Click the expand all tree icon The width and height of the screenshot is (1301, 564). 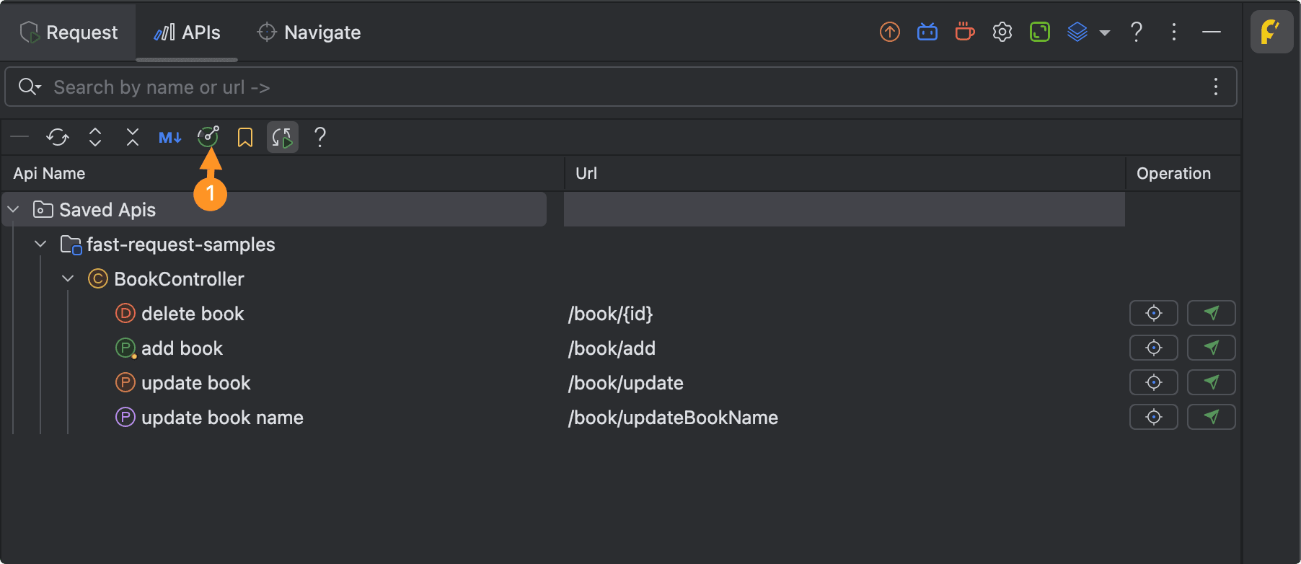click(x=95, y=137)
